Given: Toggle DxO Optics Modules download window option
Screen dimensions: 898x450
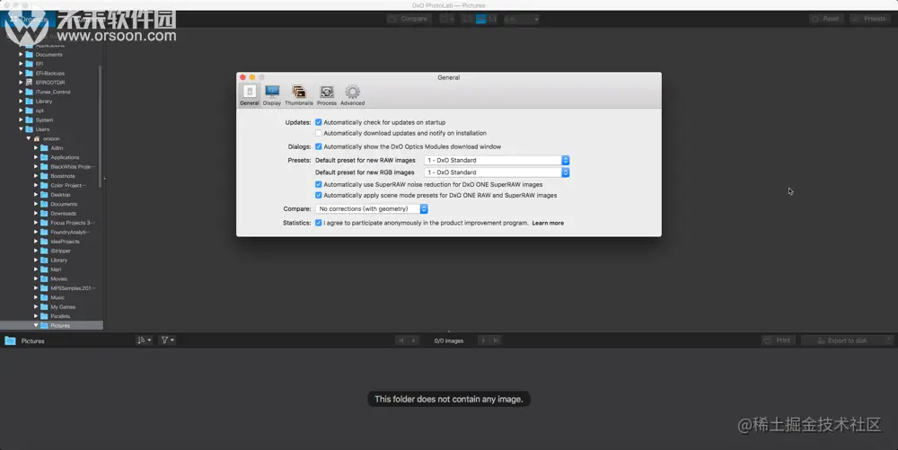Looking at the screenshot, I should click(x=319, y=146).
